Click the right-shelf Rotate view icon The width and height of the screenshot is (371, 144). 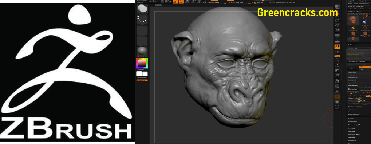pyautogui.click(x=337, y=81)
